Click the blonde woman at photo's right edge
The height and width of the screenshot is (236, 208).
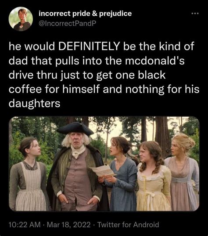click(x=183, y=173)
